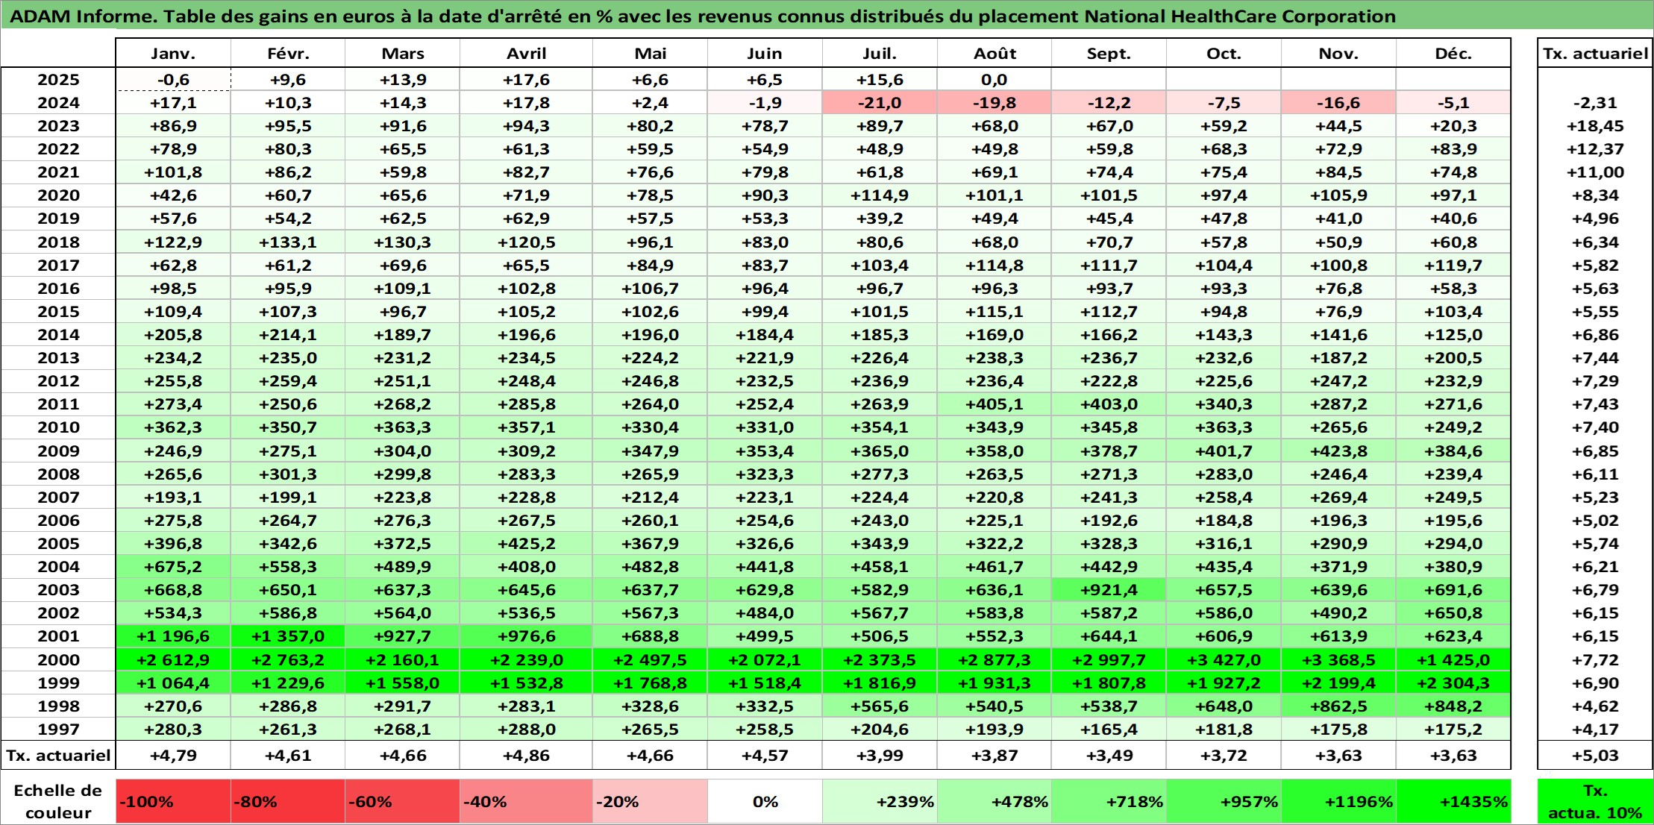Viewport: 1654px width, 825px height.
Task: Click the 0% white color scale swatch
Action: [x=765, y=802]
